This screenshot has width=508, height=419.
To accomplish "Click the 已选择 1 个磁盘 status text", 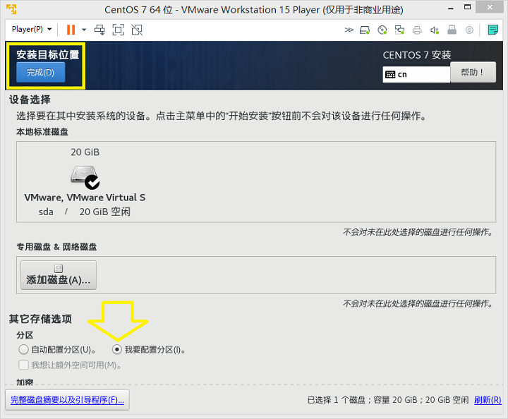I will tap(337, 400).
